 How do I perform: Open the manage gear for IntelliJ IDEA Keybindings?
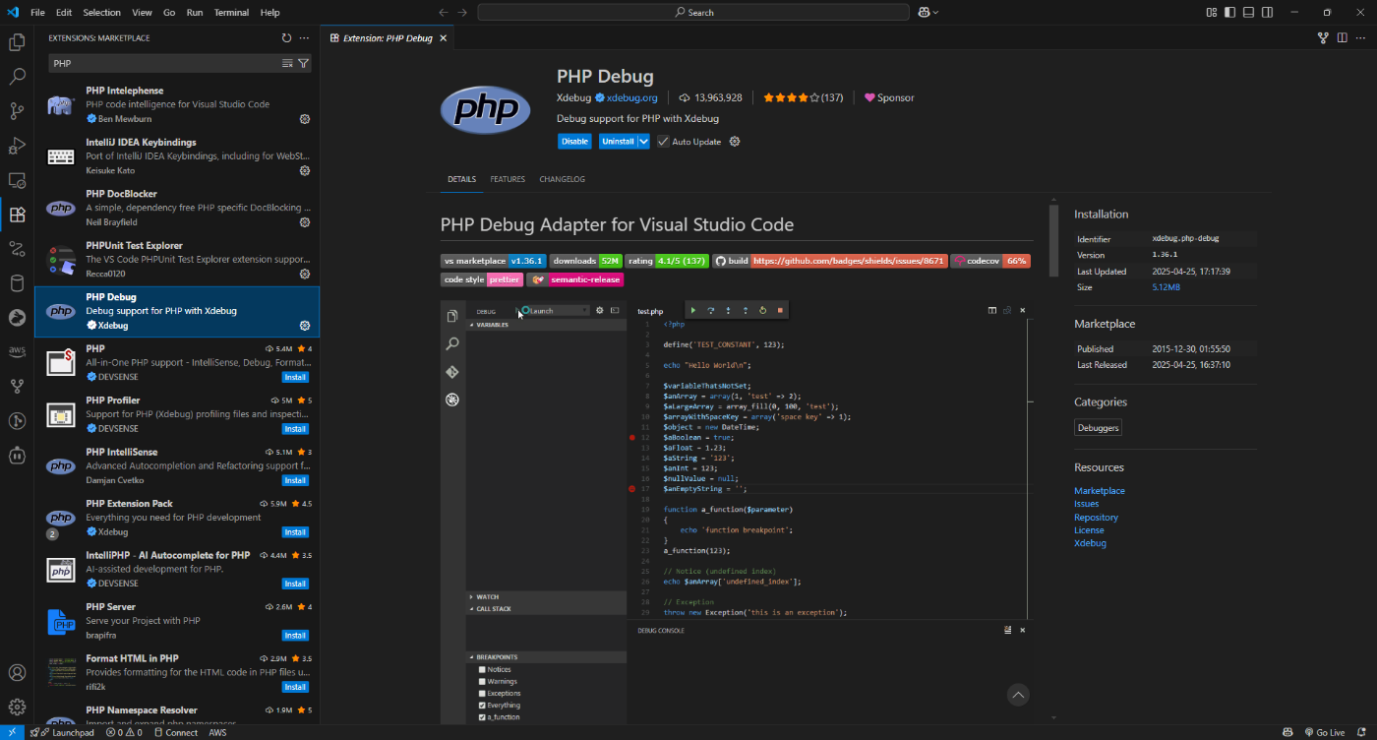pyautogui.click(x=305, y=170)
